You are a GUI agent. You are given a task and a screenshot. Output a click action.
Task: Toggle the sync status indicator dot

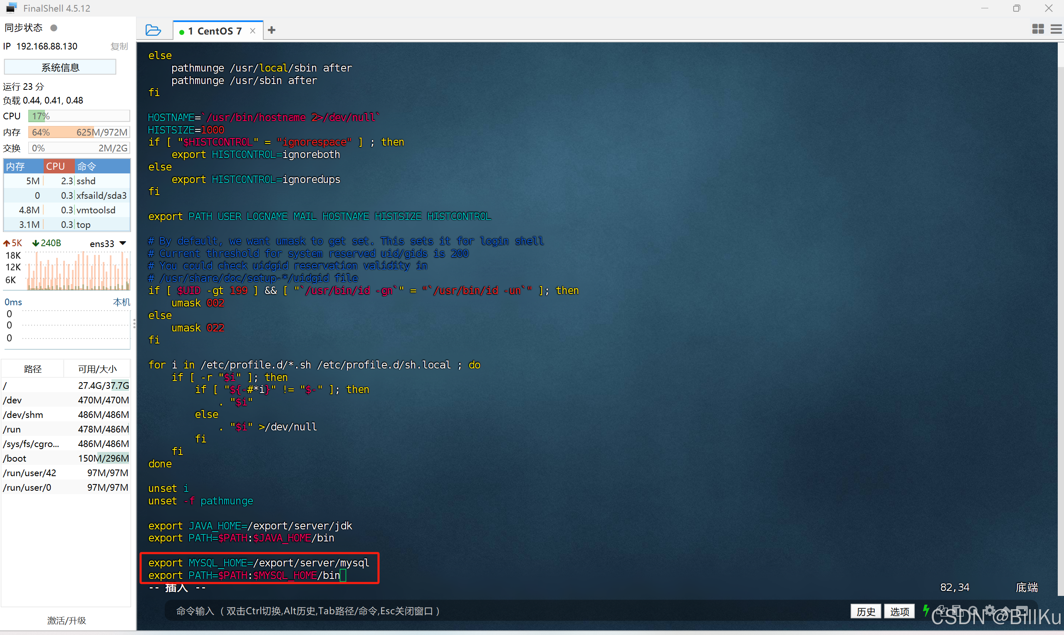coord(54,28)
